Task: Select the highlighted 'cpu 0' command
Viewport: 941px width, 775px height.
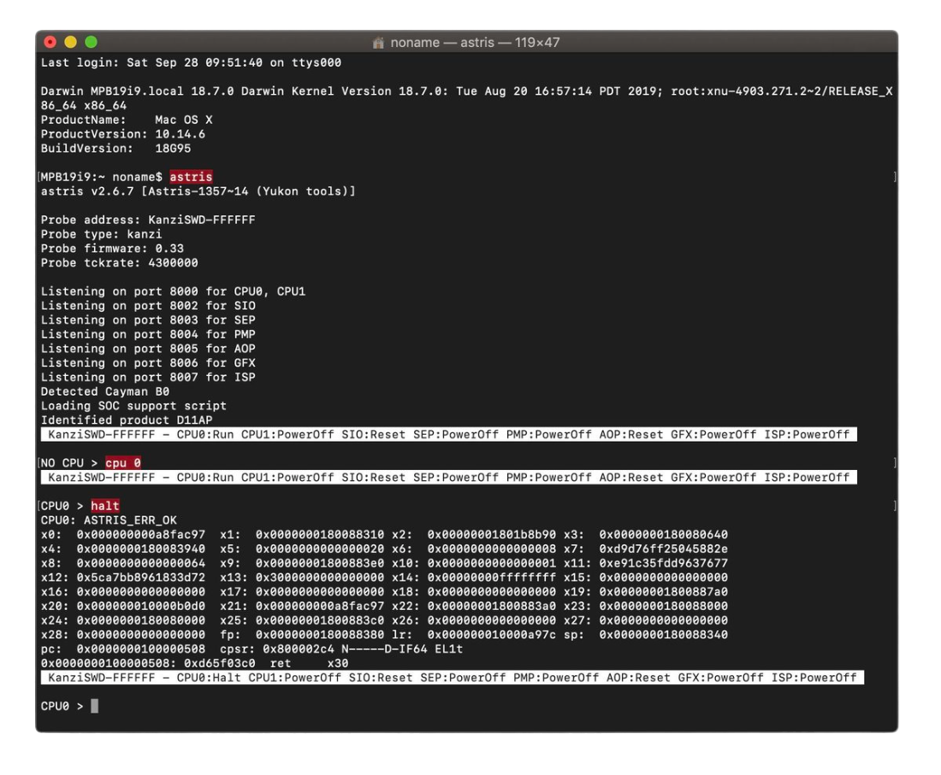Action: (123, 463)
